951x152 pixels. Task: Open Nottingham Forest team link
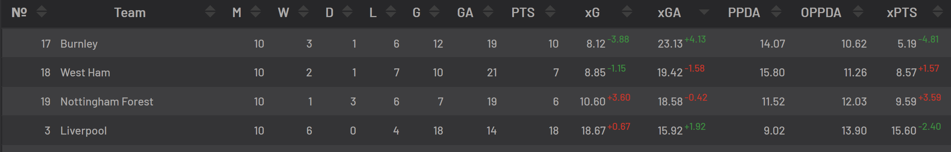[x=107, y=101]
